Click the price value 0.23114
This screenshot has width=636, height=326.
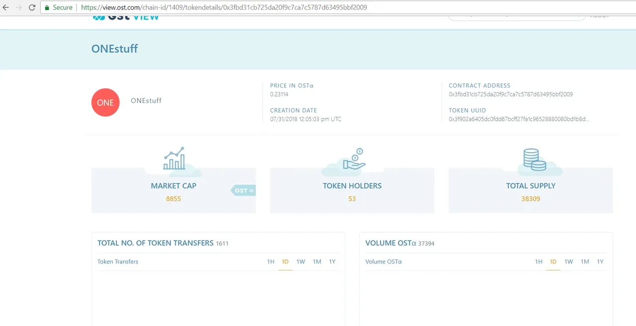coord(279,94)
